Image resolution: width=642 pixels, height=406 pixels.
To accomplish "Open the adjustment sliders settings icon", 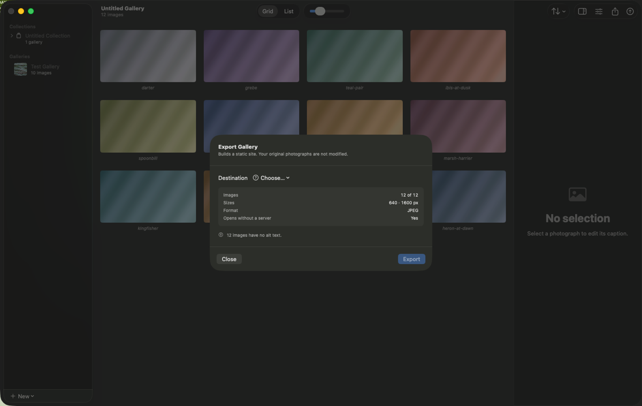I will click(x=599, y=11).
